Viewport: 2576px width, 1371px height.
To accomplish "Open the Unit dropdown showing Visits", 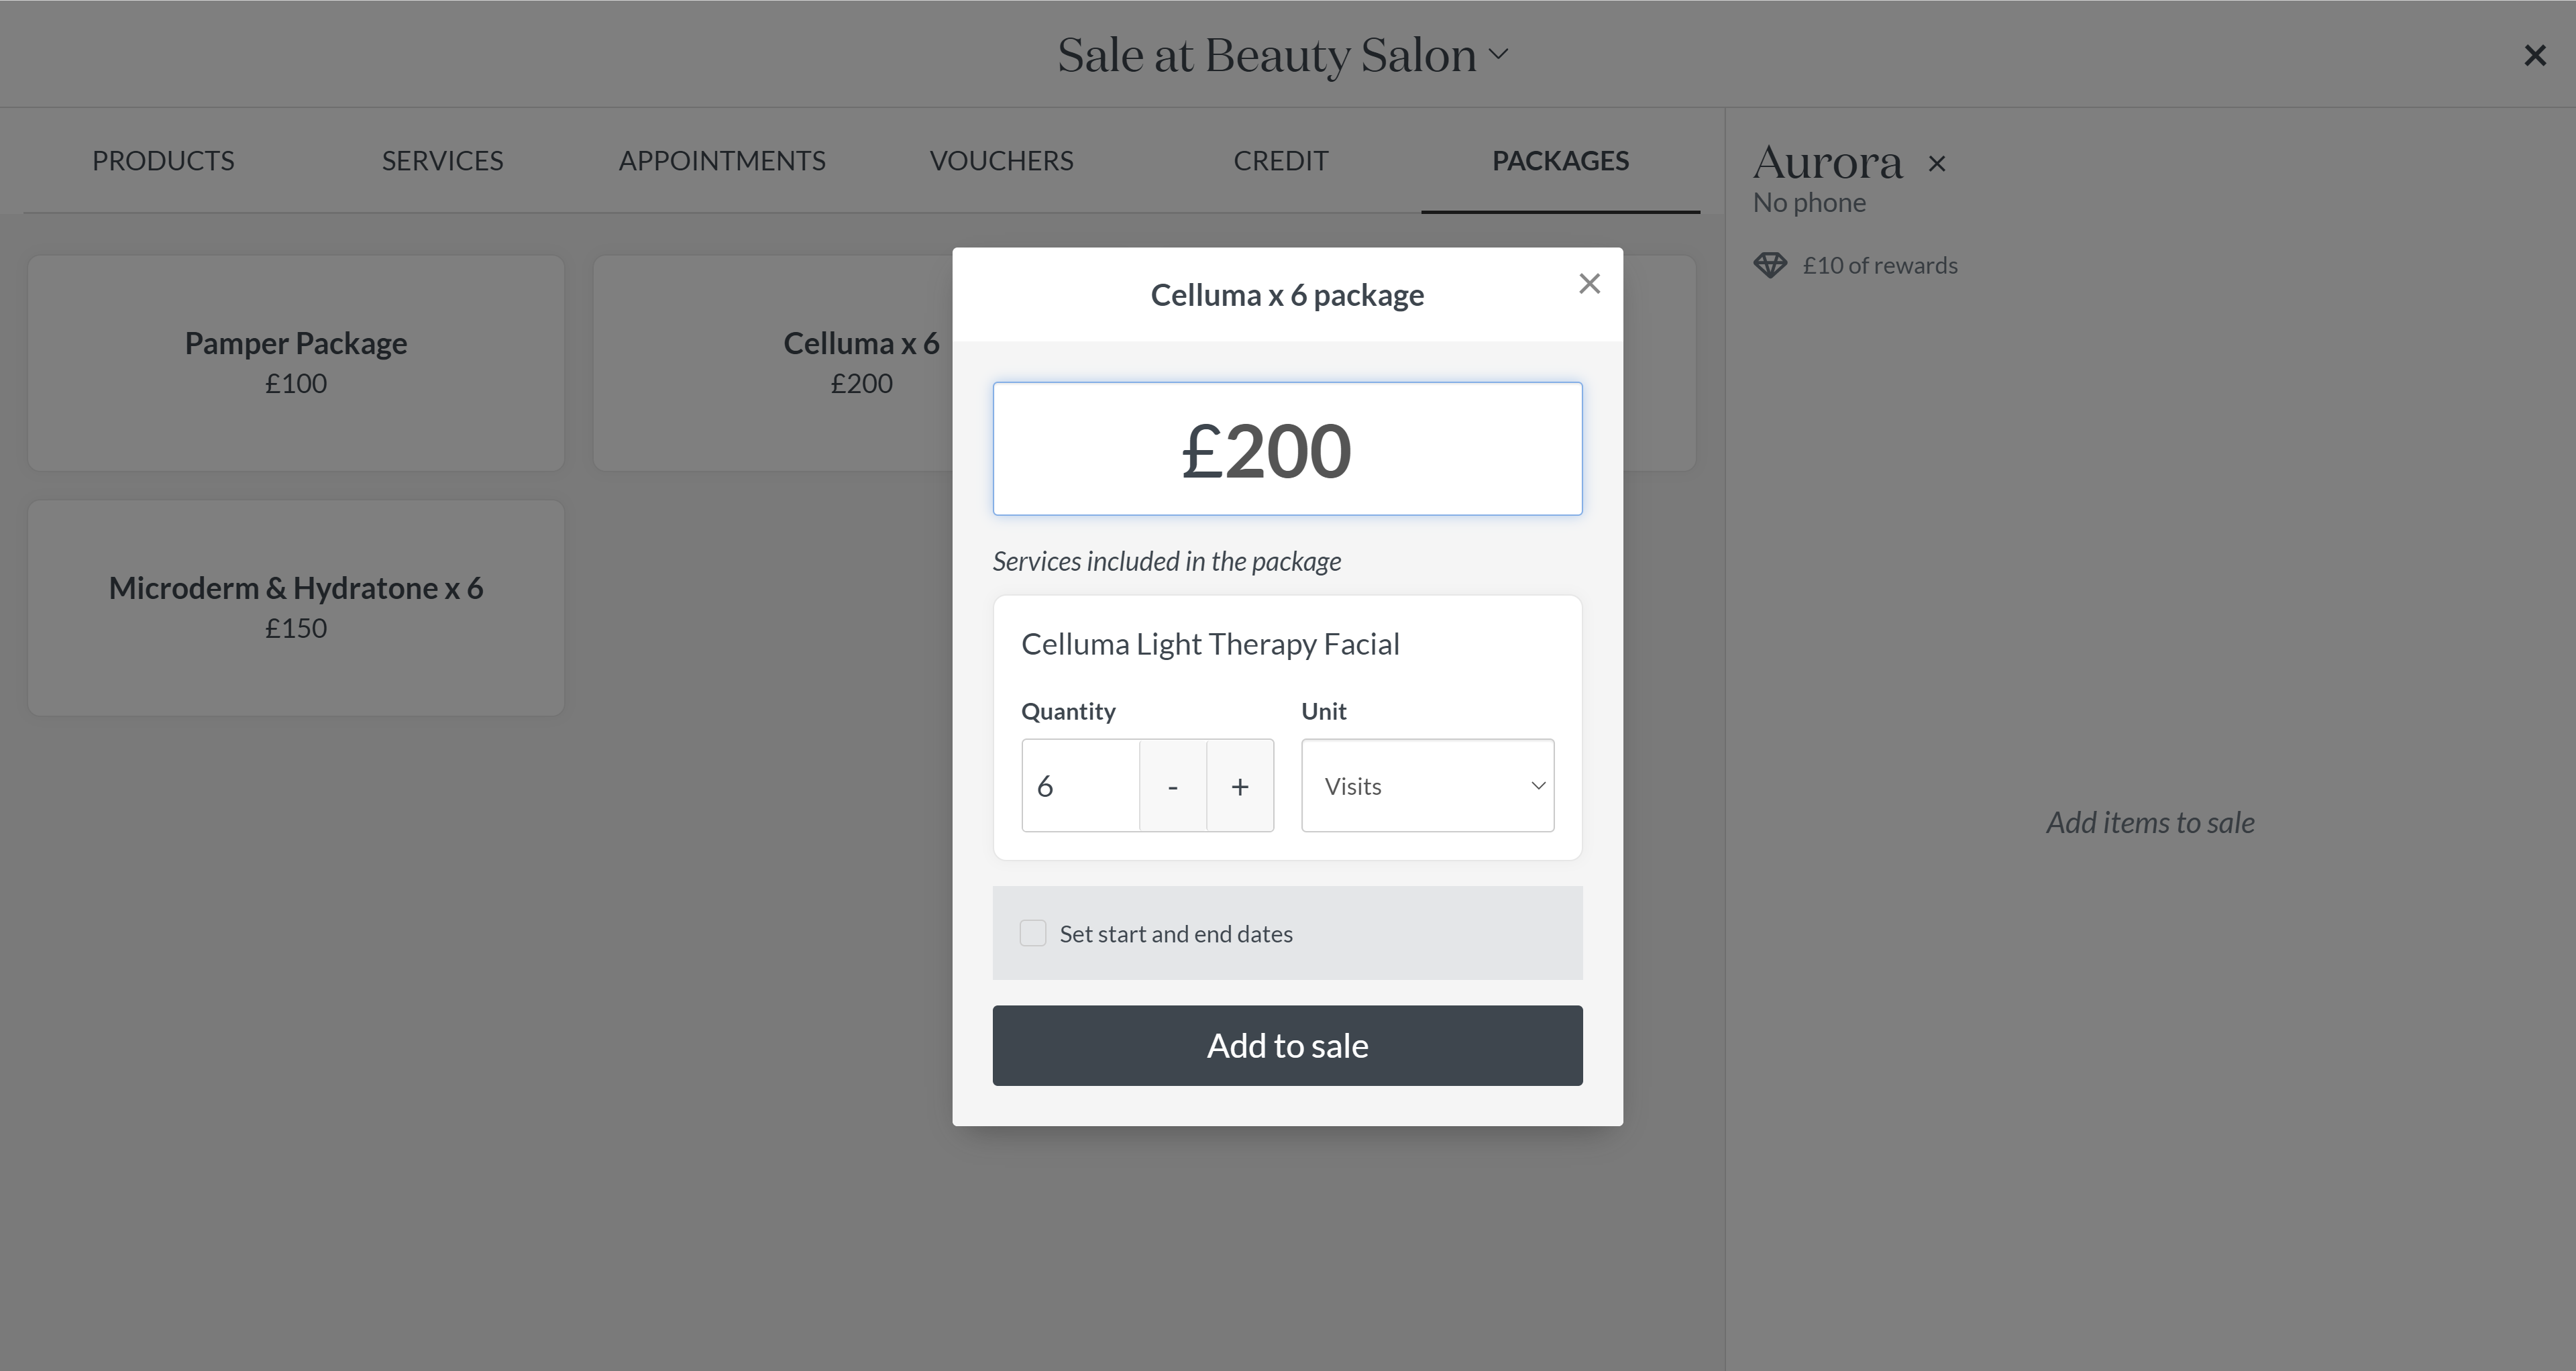I will tap(1427, 786).
